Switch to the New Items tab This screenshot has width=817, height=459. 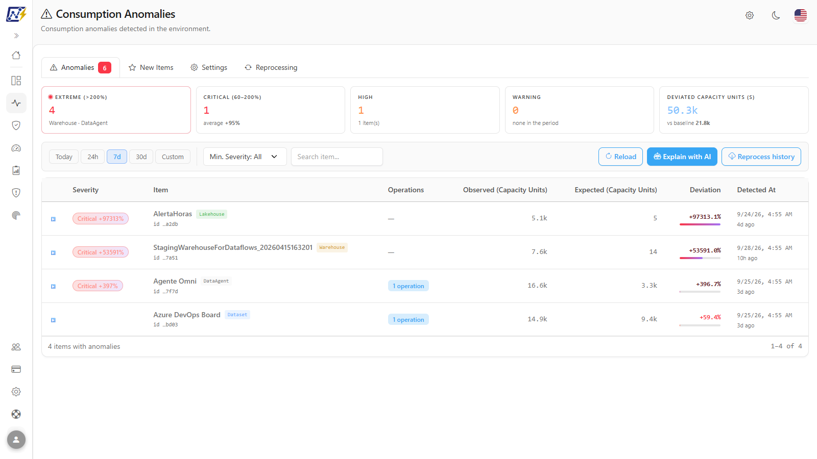(151, 67)
